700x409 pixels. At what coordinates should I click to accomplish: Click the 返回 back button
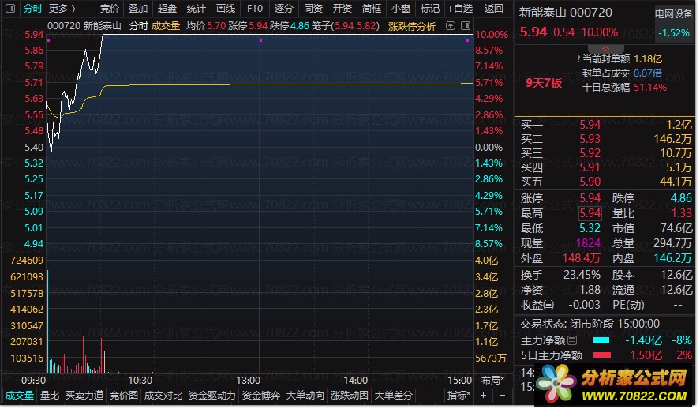[x=493, y=9]
